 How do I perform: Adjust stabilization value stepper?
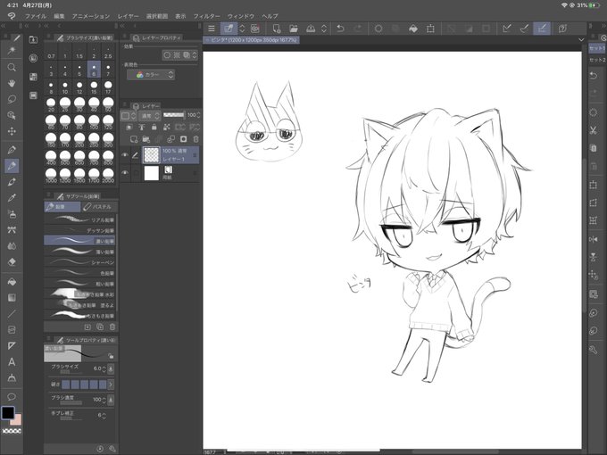tap(104, 415)
